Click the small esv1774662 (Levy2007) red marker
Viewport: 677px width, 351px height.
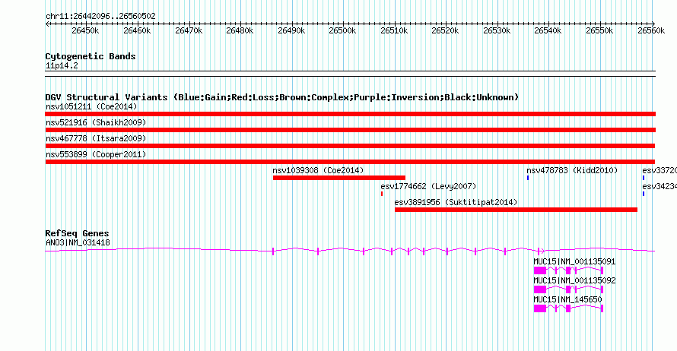click(x=382, y=194)
